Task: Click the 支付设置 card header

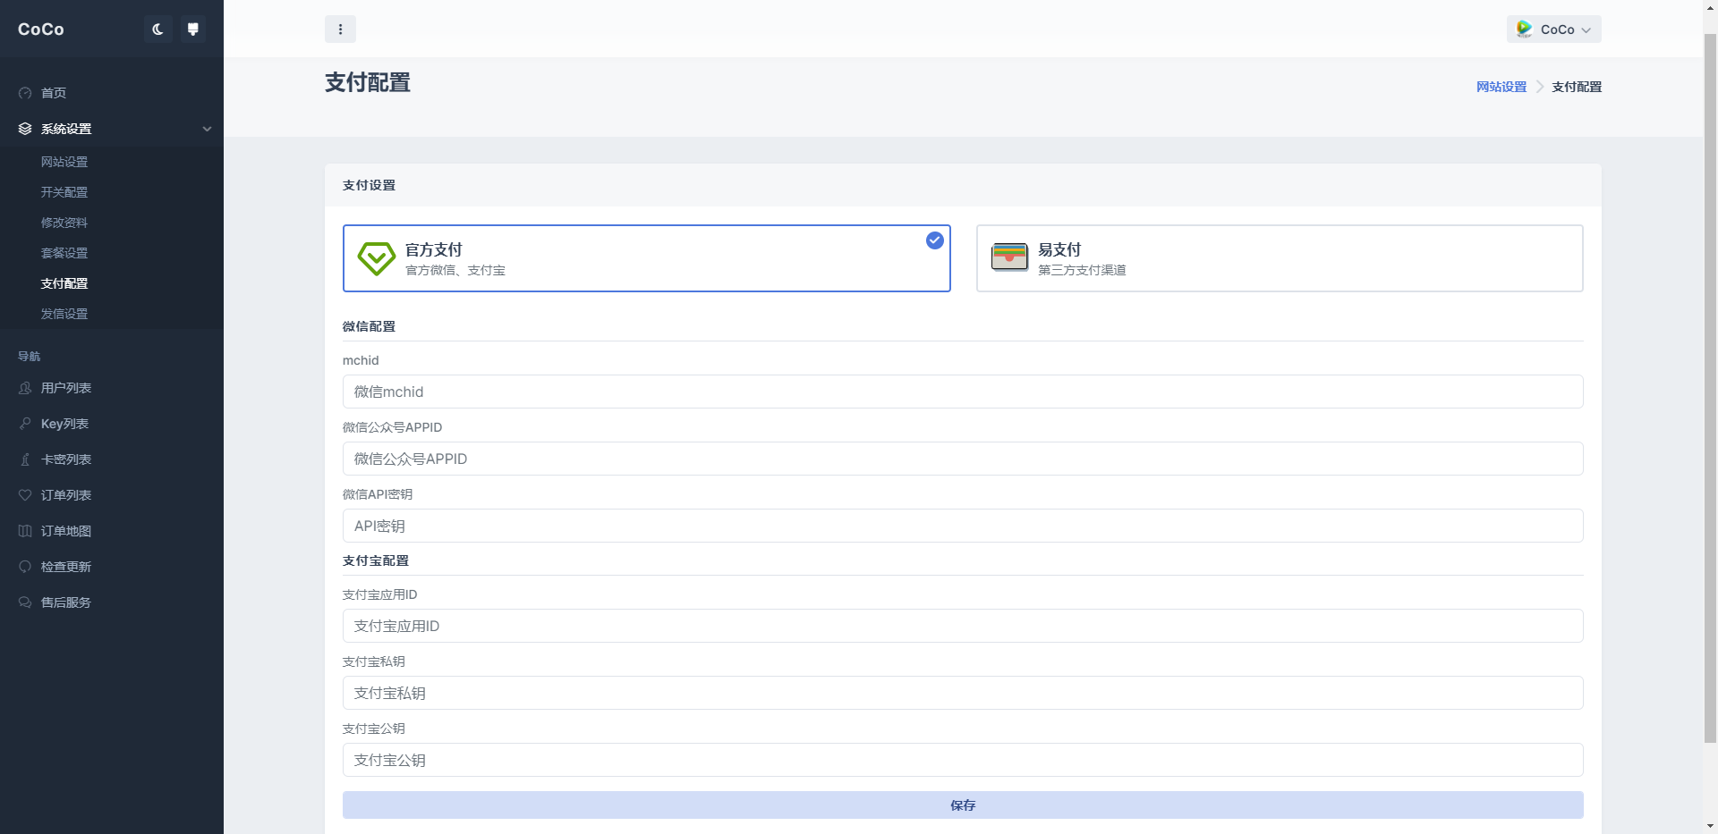Action: (963, 185)
